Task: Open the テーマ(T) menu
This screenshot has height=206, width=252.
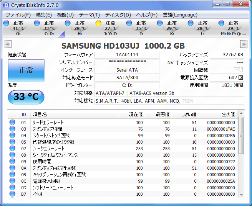Action: pyautogui.click(x=90, y=15)
